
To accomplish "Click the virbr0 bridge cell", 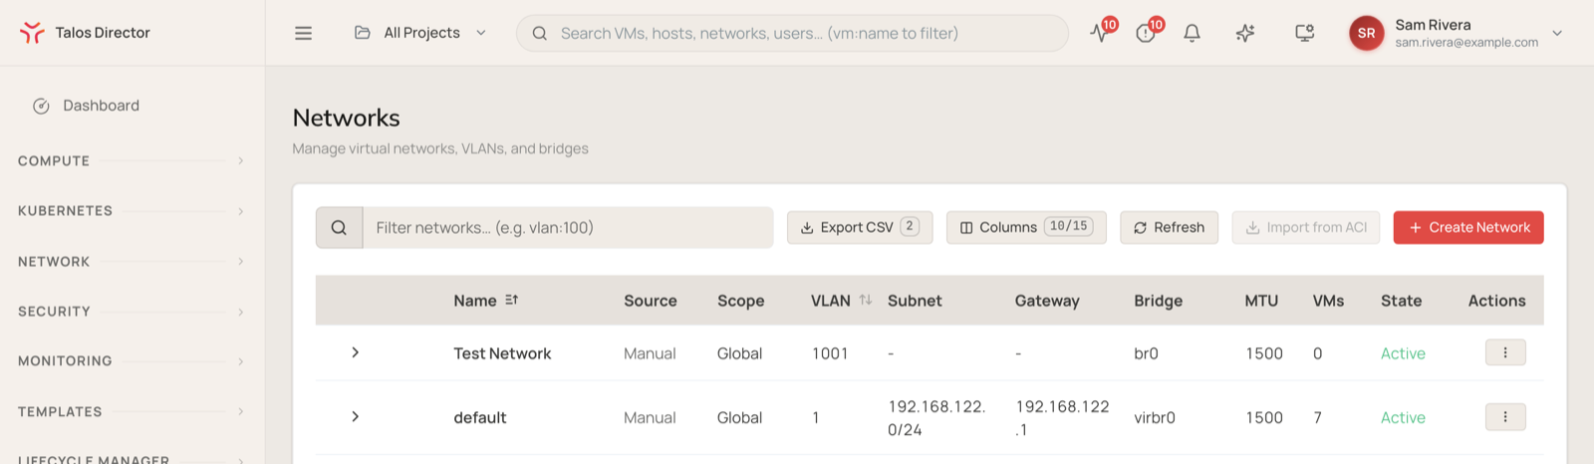I will (x=1155, y=417).
